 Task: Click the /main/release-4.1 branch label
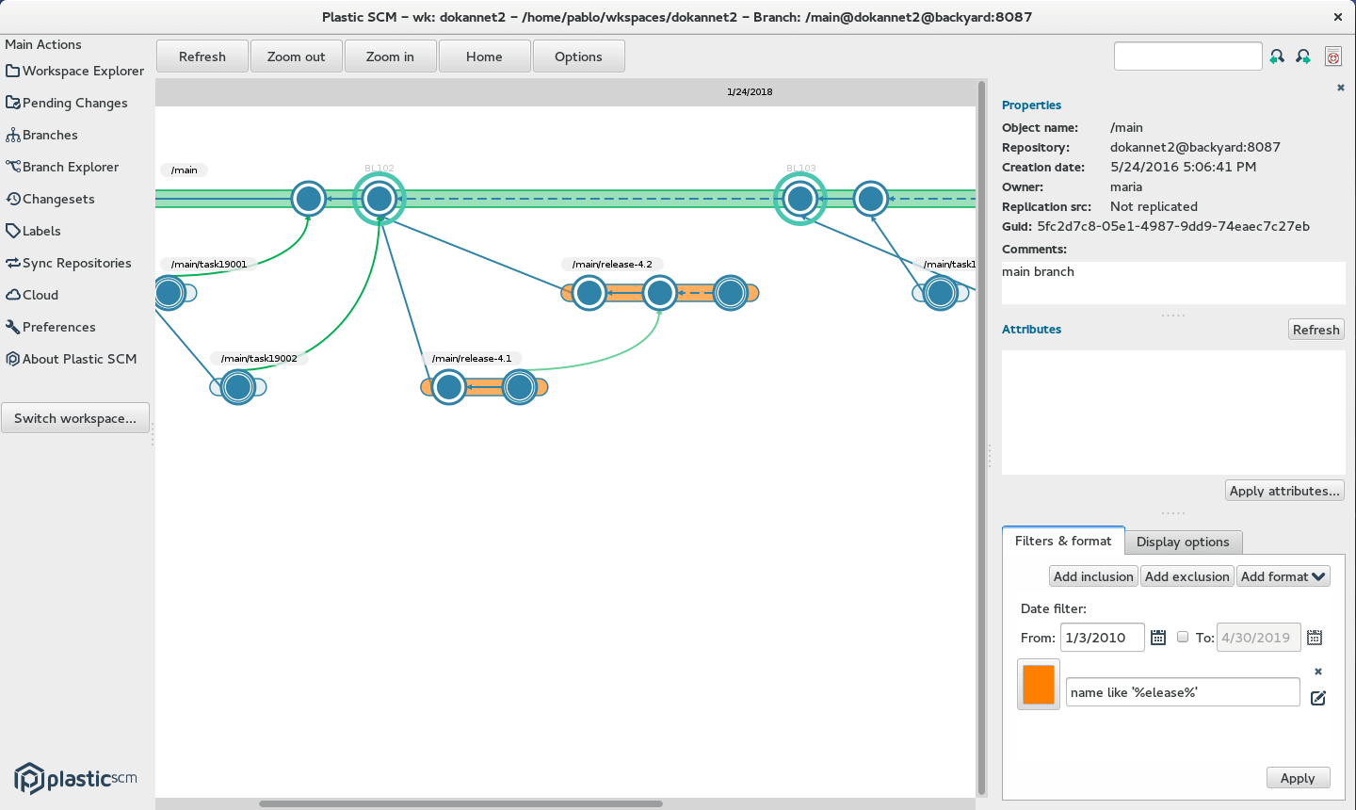click(x=472, y=359)
